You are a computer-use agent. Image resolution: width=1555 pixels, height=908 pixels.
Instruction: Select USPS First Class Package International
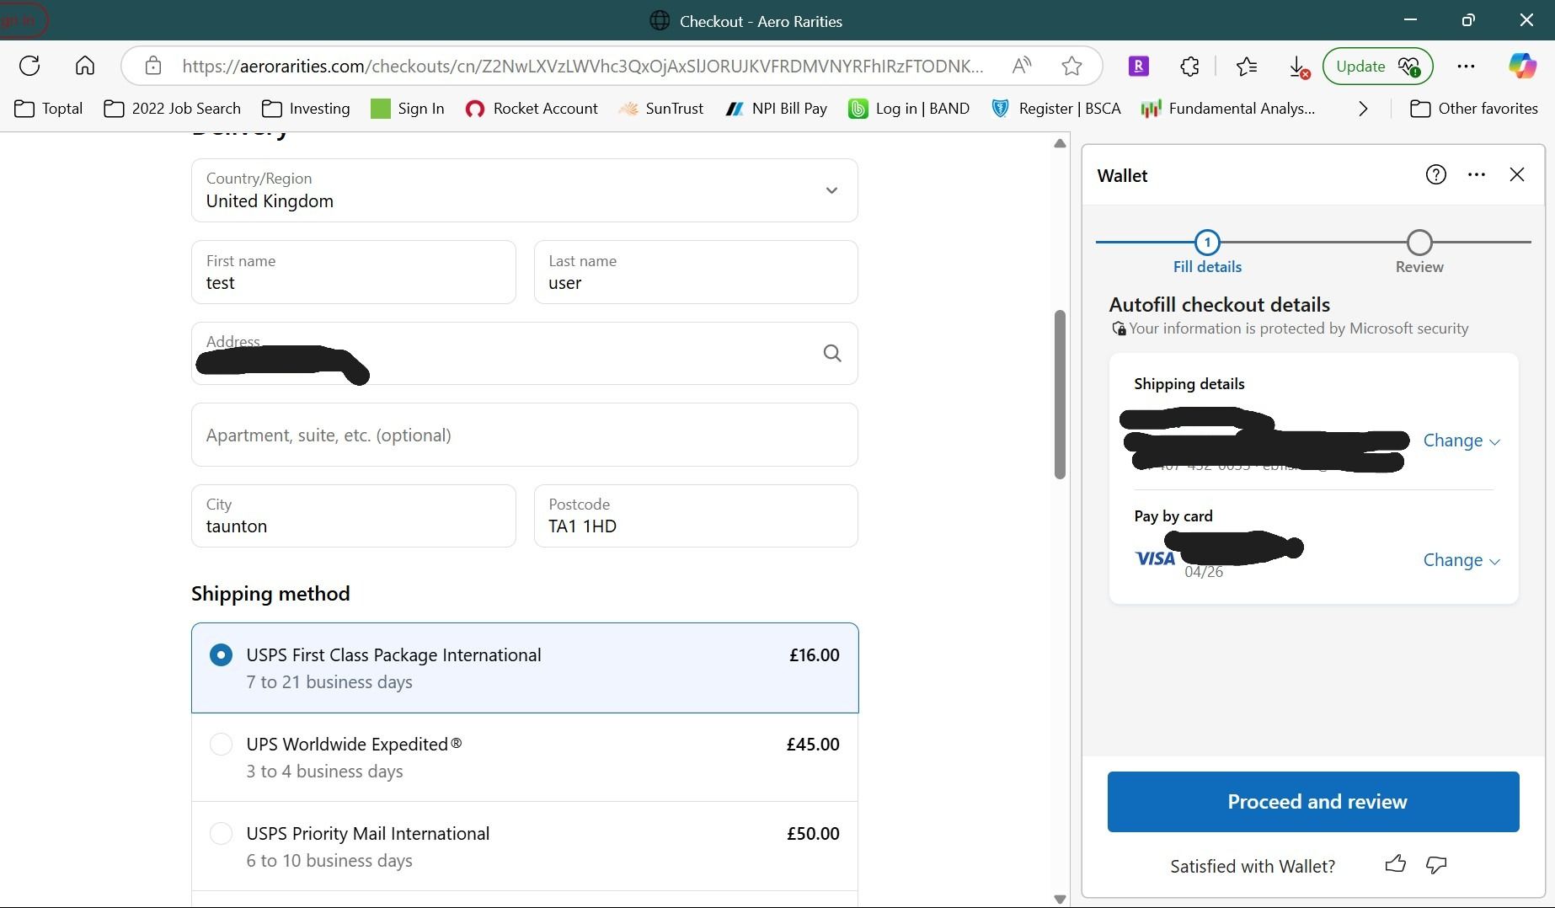click(221, 655)
